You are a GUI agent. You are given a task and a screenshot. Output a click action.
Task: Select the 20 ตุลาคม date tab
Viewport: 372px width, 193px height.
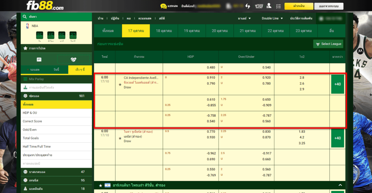(x=220, y=31)
